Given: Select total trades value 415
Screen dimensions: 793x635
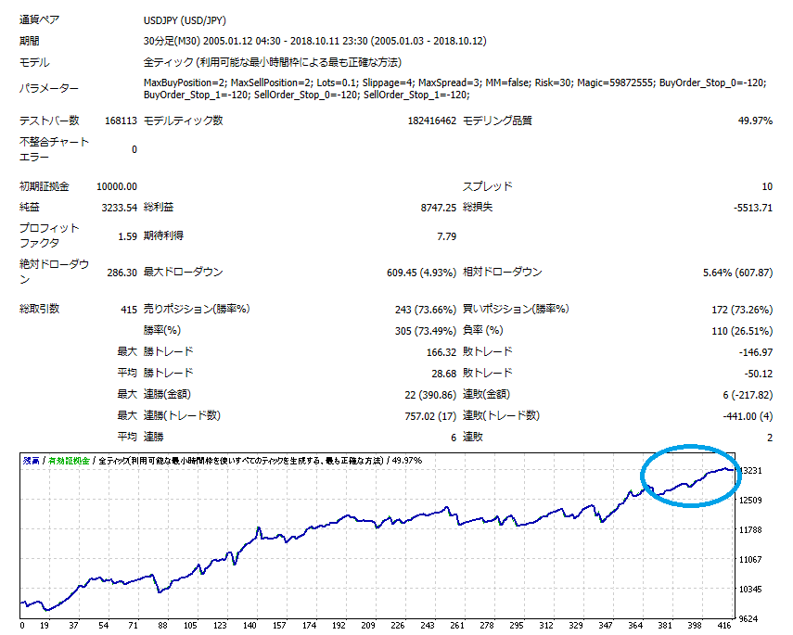Looking at the screenshot, I should tap(129, 310).
